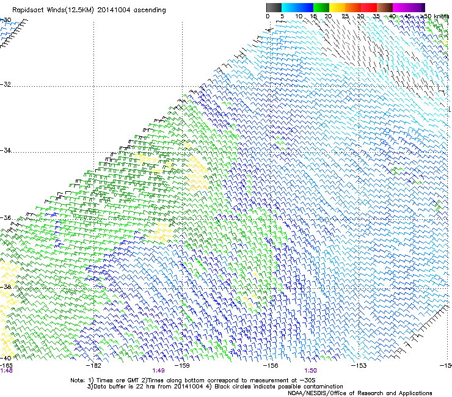Click the purple '1:50' time label

(x=310, y=371)
